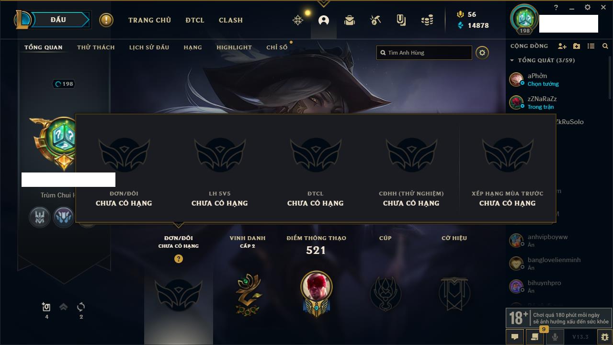This screenshot has width=613, height=345.
Task: Open the champion search settings gear
Action: (x=482, y=53)
